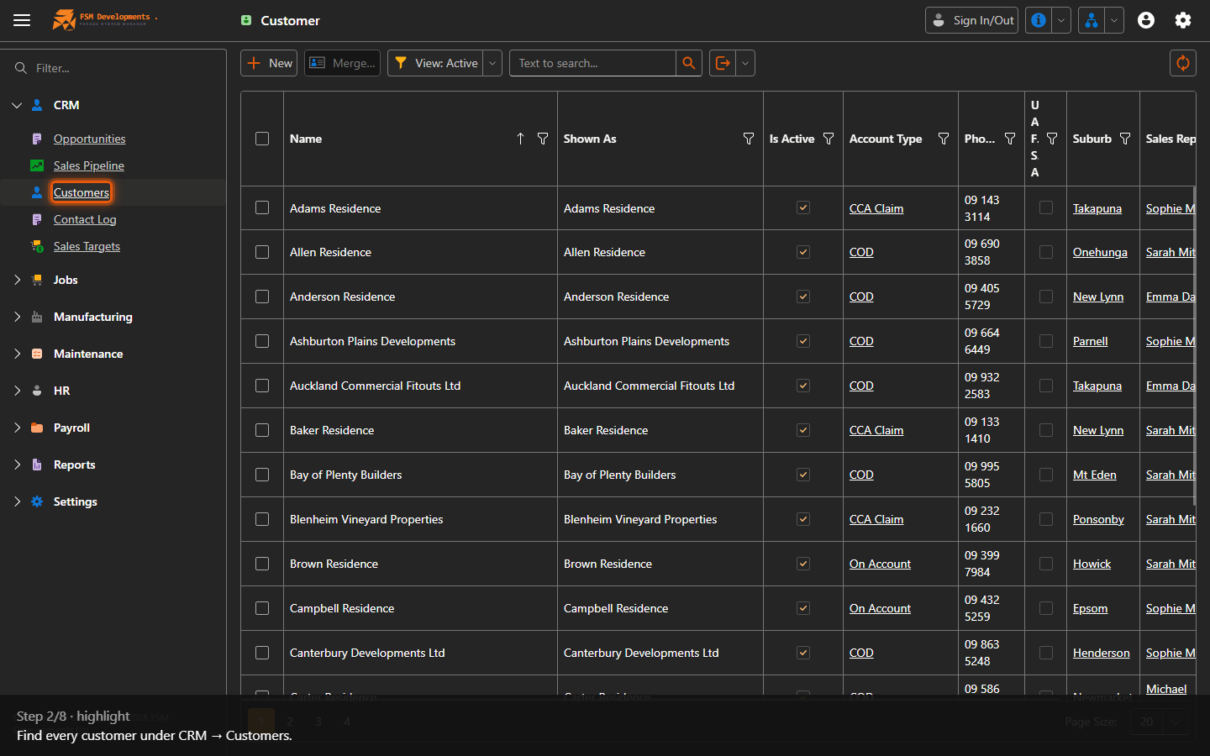Expand the HR section
This screenshot has height=756, width=1210.
[17, 391]
